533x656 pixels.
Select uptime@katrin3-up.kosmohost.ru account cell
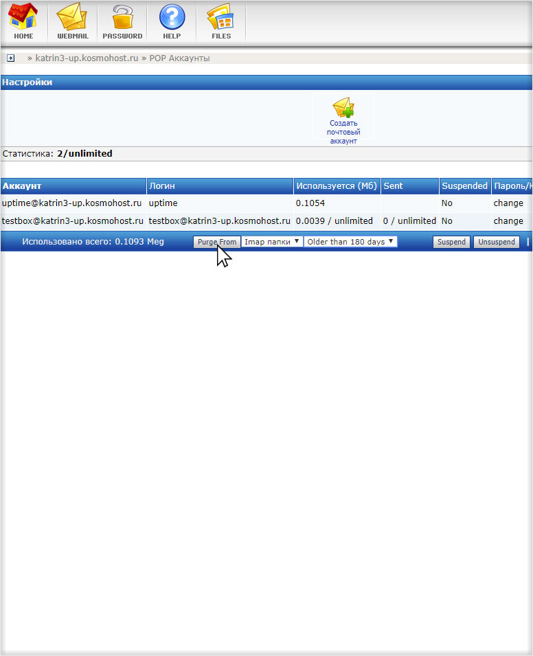(72, 203)
